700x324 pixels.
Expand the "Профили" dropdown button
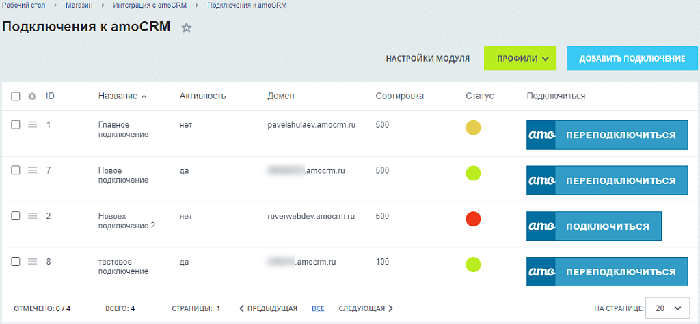(520, 59)
